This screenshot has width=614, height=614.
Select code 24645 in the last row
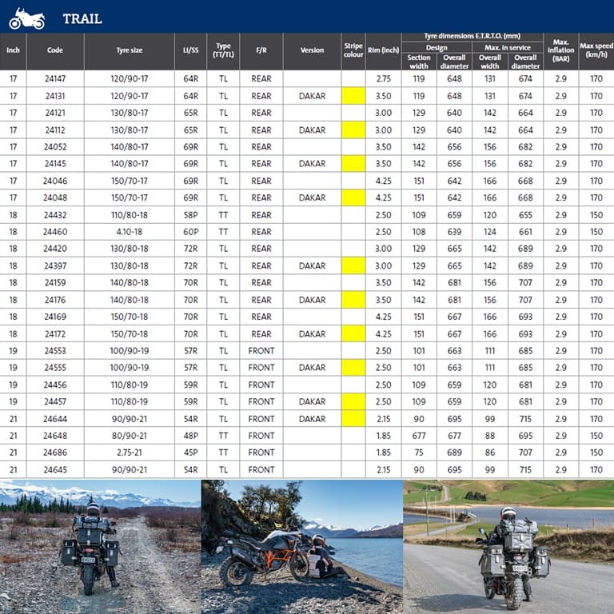(55, 470)
